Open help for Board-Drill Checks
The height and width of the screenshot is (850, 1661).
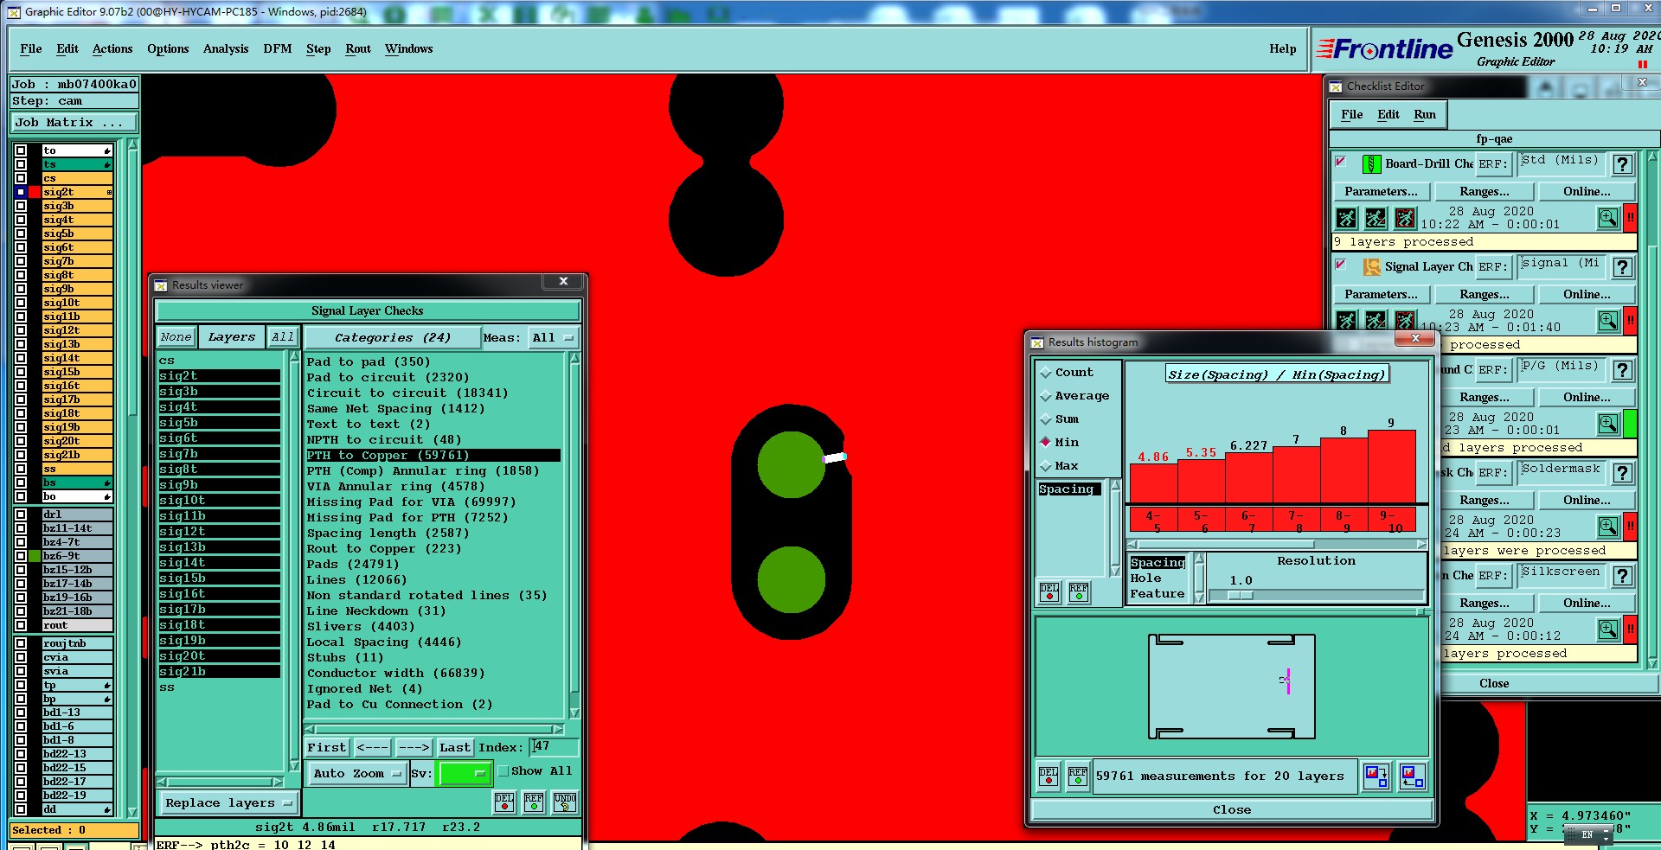tap(1623, 164)
